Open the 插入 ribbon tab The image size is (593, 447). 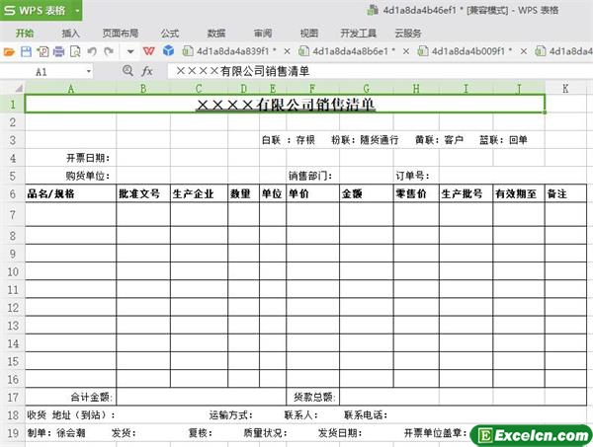pos(71,34)
